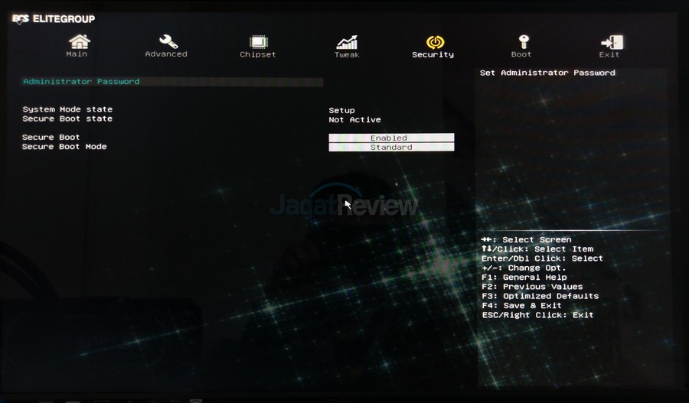Click the Exit door icon
The image size is (689, 403).
pos(610,41)
